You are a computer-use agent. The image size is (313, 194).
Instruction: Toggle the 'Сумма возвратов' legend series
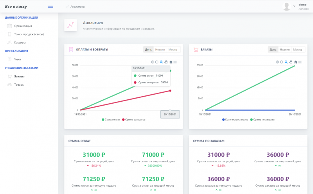tap(133, 119)
